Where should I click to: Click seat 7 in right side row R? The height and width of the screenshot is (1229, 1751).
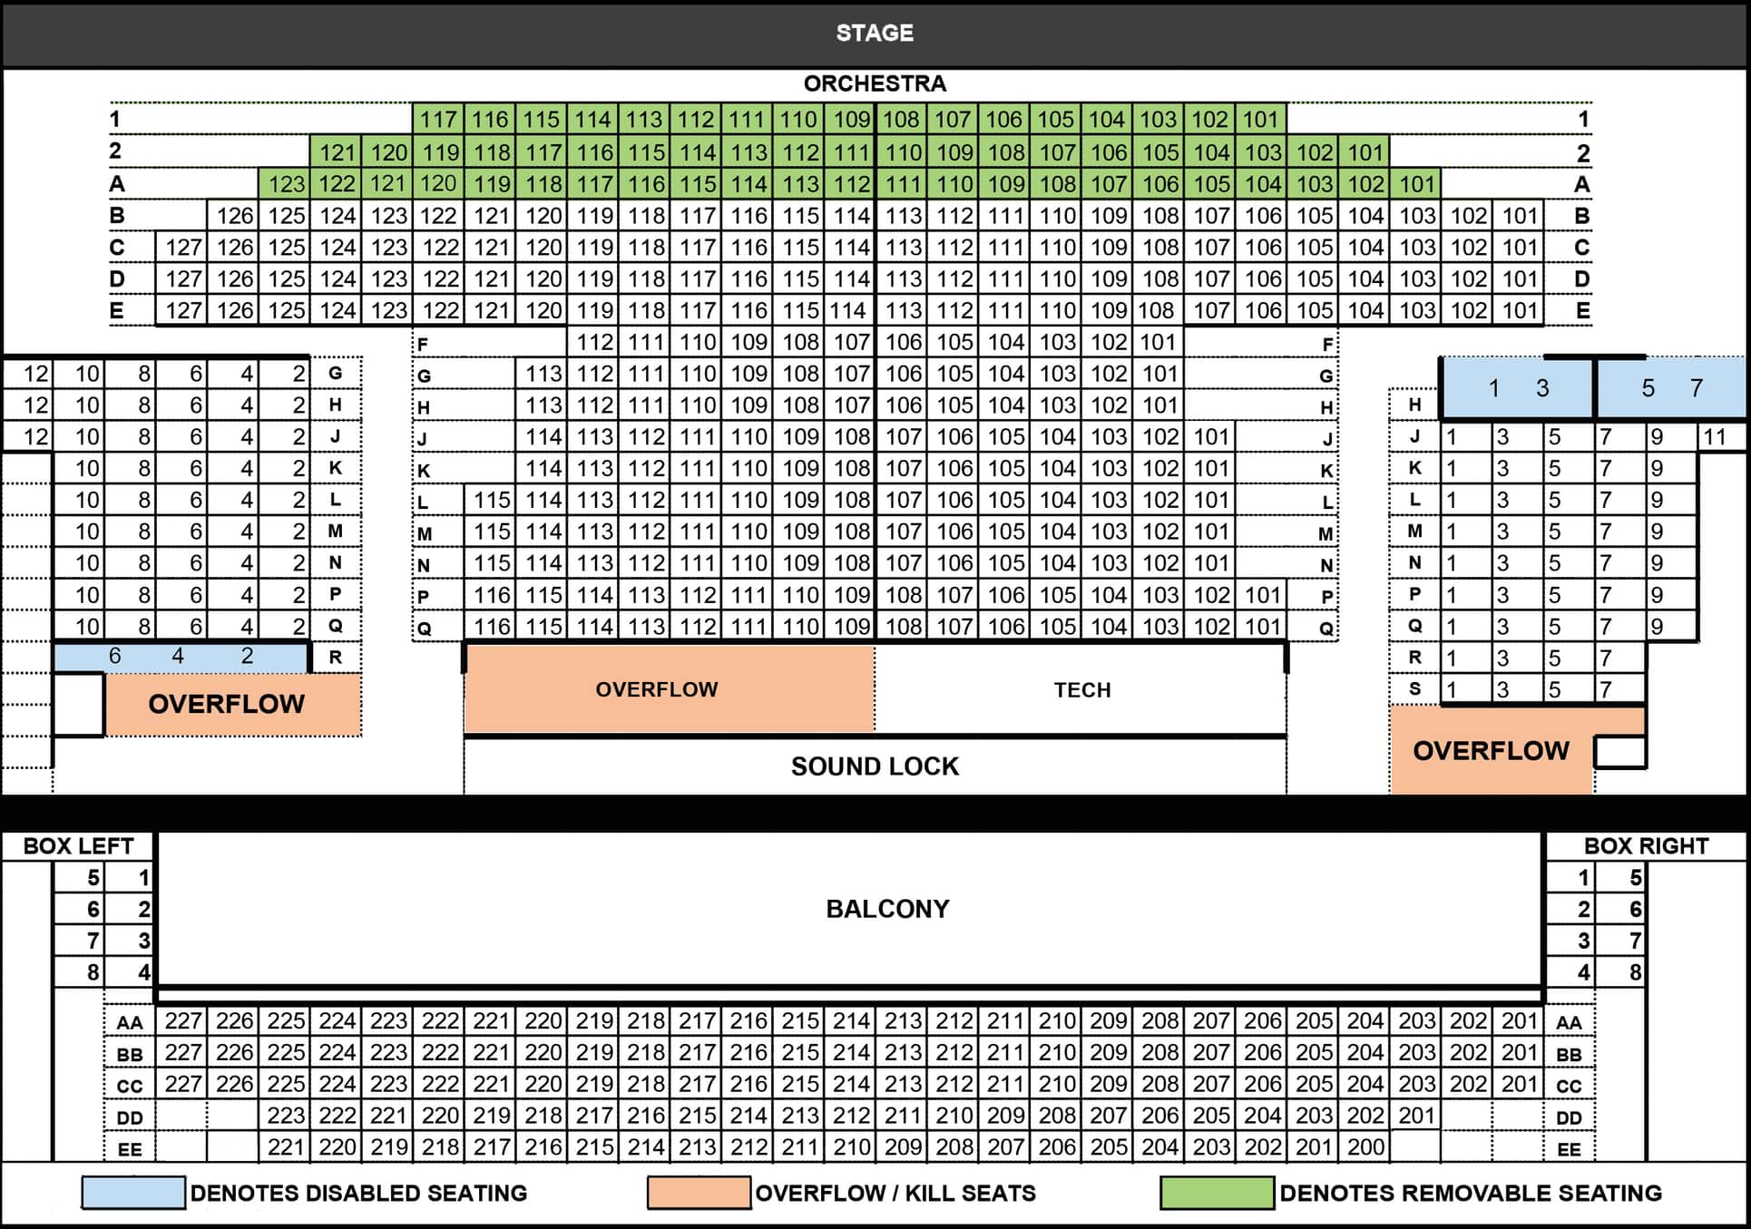coord(1620,658)
